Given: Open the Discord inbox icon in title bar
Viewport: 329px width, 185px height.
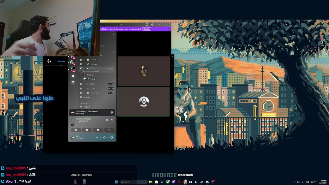Looking at the screenshot, I should click(x=147, y=25).
